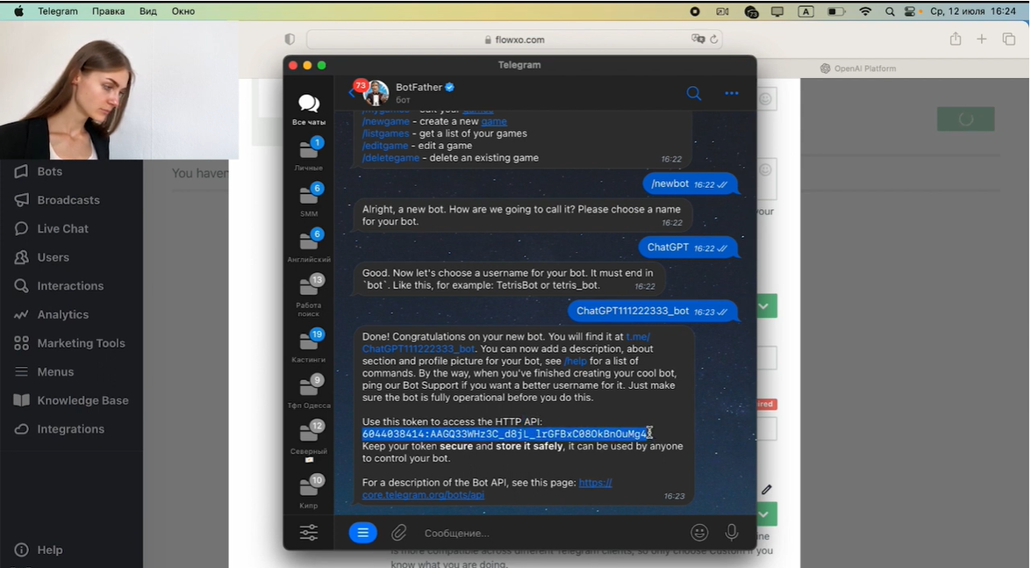Click the /help command link
This screenshot has height=568, width=1031.
pos(576,361)
